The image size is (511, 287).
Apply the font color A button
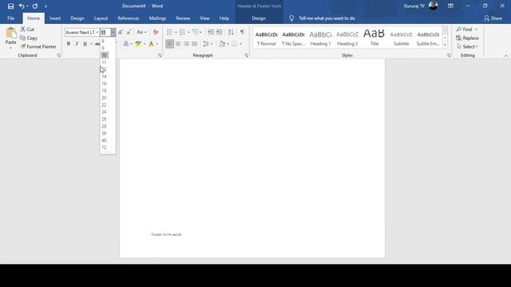(x=151, y=44)
